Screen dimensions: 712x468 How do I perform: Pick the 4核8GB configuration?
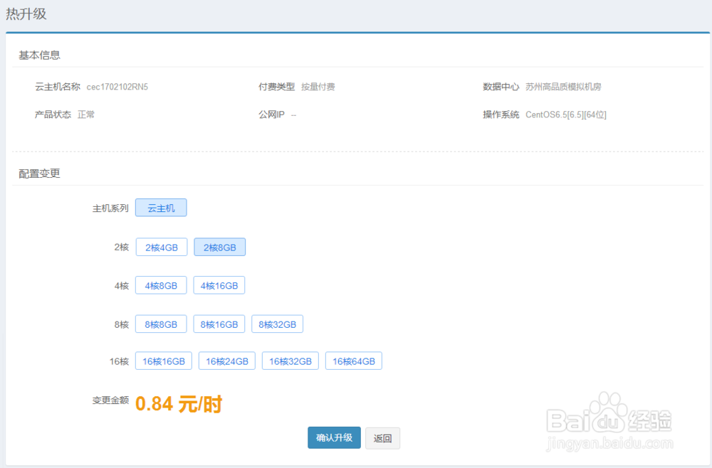pyautogui.click(x=161, y=285)
